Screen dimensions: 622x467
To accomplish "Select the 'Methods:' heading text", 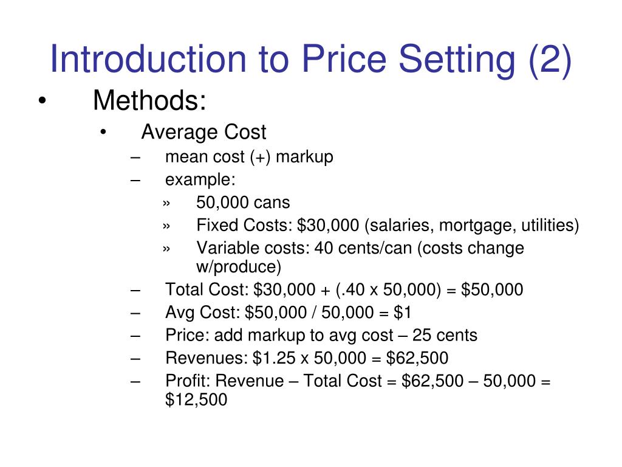I will [149, 100].
